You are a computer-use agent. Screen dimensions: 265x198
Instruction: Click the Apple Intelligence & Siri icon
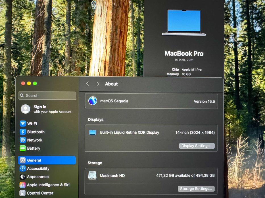tap(23, 185)
